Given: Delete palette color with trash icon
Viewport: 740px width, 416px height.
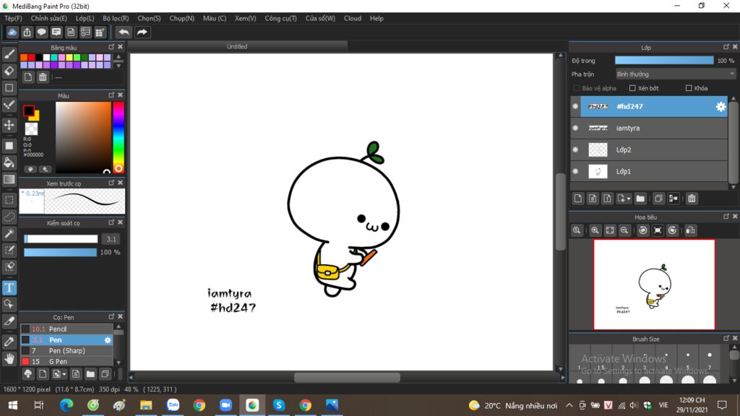Looking at the screenshot, I should point(43,77).
